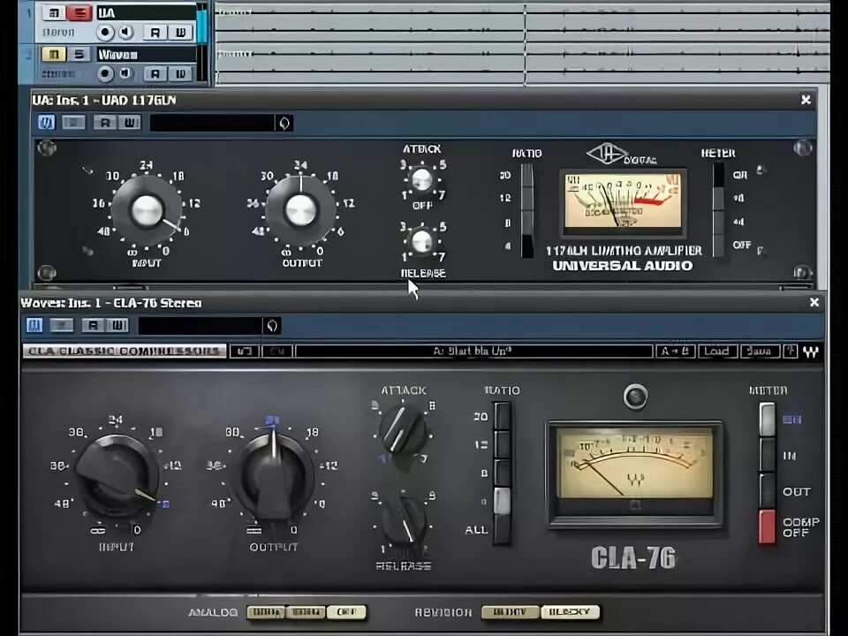Image resolution: width=848 pixels, height=636 pixels.
Task: Set CLA-76 meter to IN
Action: (768, 455)
